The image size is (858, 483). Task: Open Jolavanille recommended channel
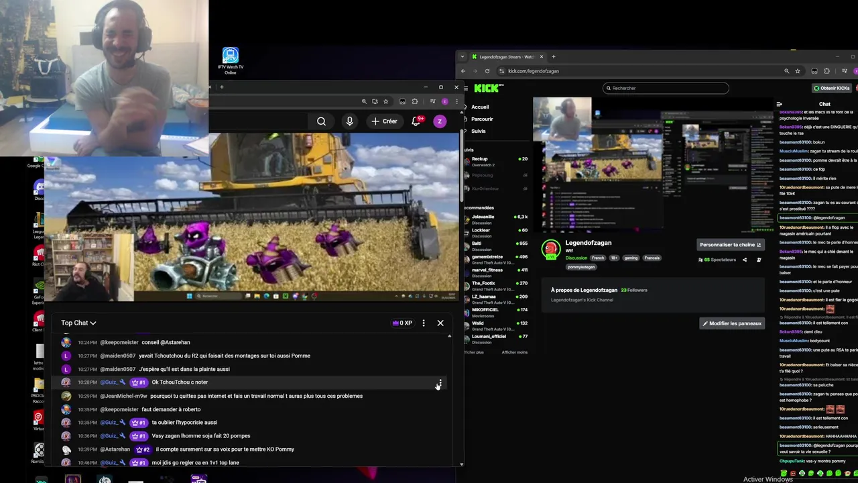496,219
